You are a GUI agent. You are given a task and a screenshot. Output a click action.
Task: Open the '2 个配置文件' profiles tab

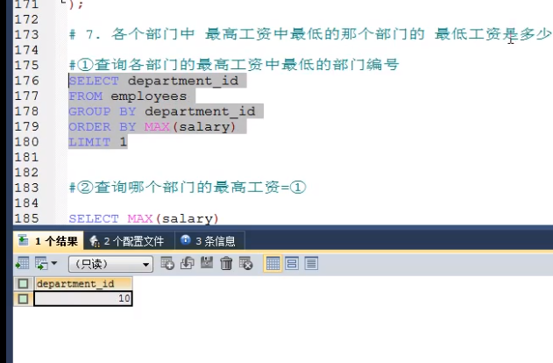127,241
